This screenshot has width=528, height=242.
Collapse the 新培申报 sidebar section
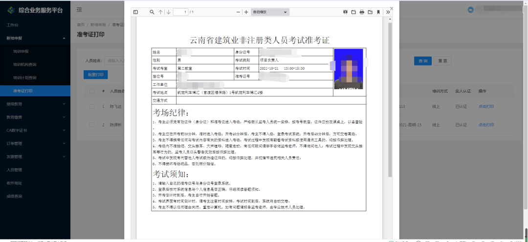(35, 38)
